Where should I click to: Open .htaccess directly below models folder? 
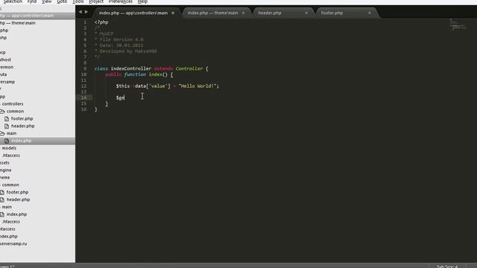coord(11,156)
